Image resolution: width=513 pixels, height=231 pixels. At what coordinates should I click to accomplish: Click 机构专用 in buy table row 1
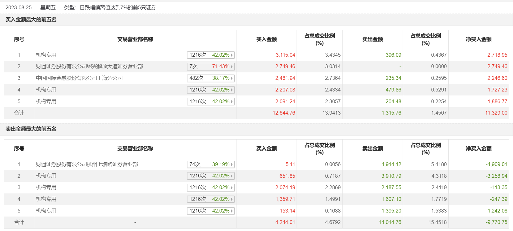tap(46, 55)
